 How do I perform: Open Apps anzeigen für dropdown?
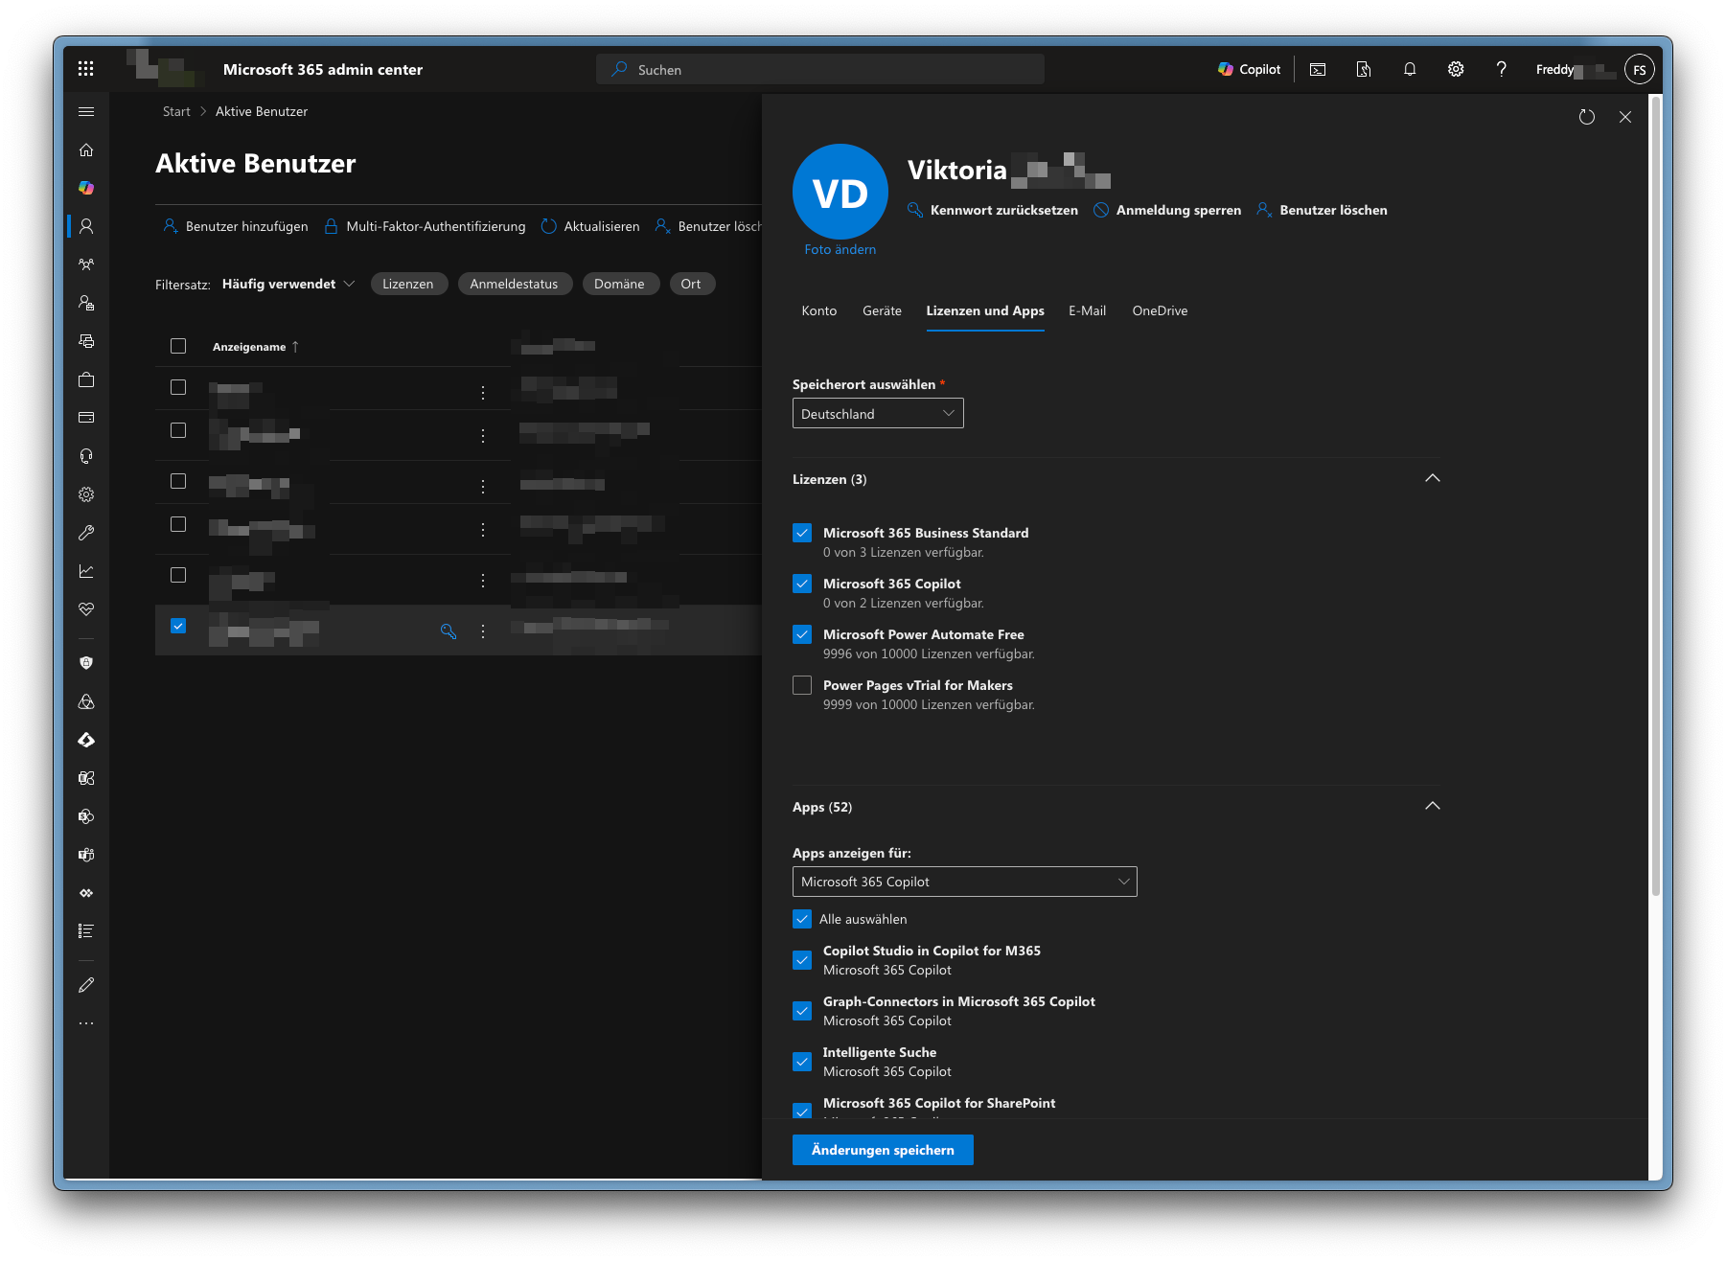tap(964, 882)
